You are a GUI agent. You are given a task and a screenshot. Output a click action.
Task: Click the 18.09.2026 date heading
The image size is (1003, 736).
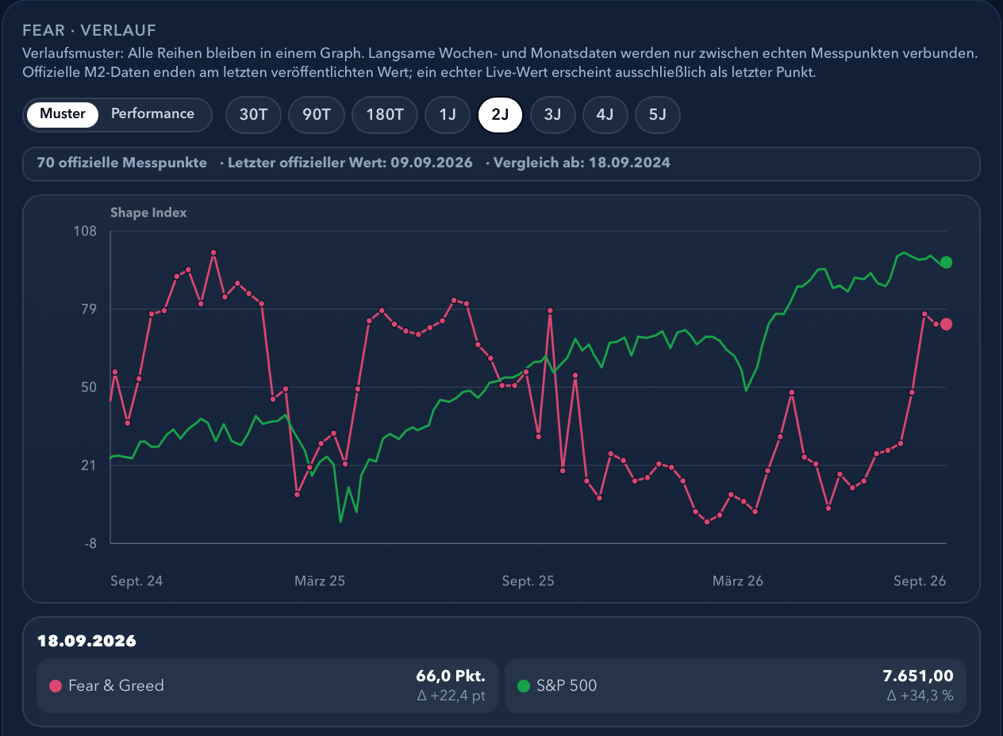(x=86, y=641)
